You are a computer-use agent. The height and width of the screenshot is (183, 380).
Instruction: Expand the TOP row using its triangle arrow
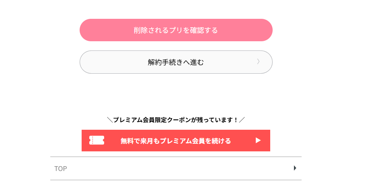(295, 168)
